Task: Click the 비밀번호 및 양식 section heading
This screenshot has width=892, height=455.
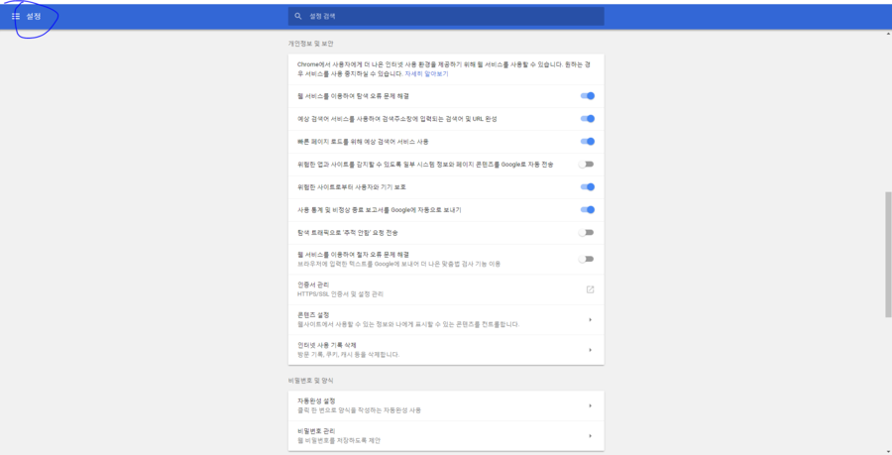Action: (x=310, y=381)
